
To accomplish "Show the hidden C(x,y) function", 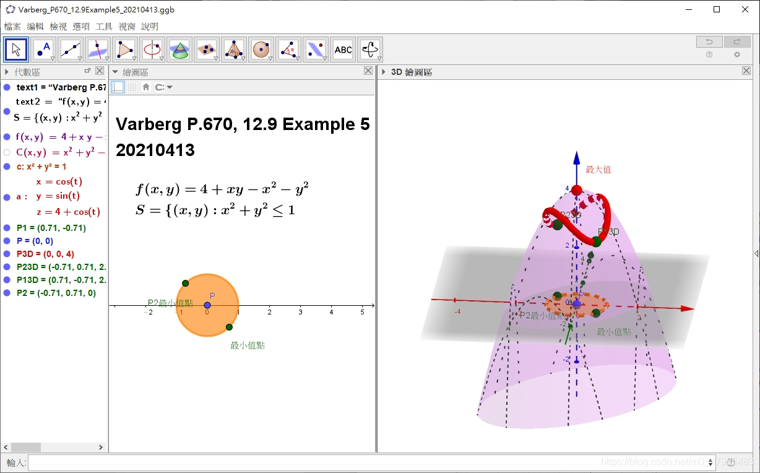I will coord(7,152).
